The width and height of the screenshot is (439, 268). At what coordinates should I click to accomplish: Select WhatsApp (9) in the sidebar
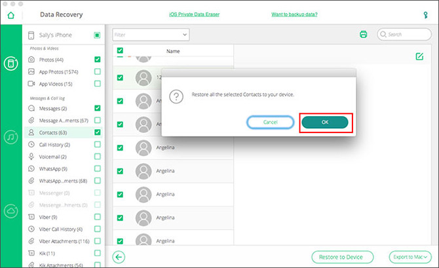pos(54,169)
